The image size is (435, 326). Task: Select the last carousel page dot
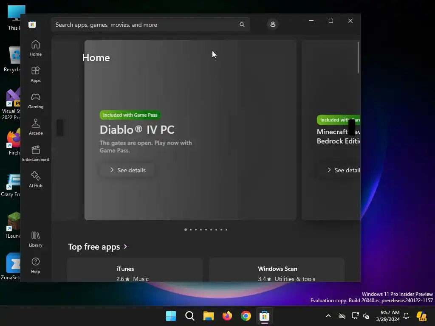tap(226, 230)
